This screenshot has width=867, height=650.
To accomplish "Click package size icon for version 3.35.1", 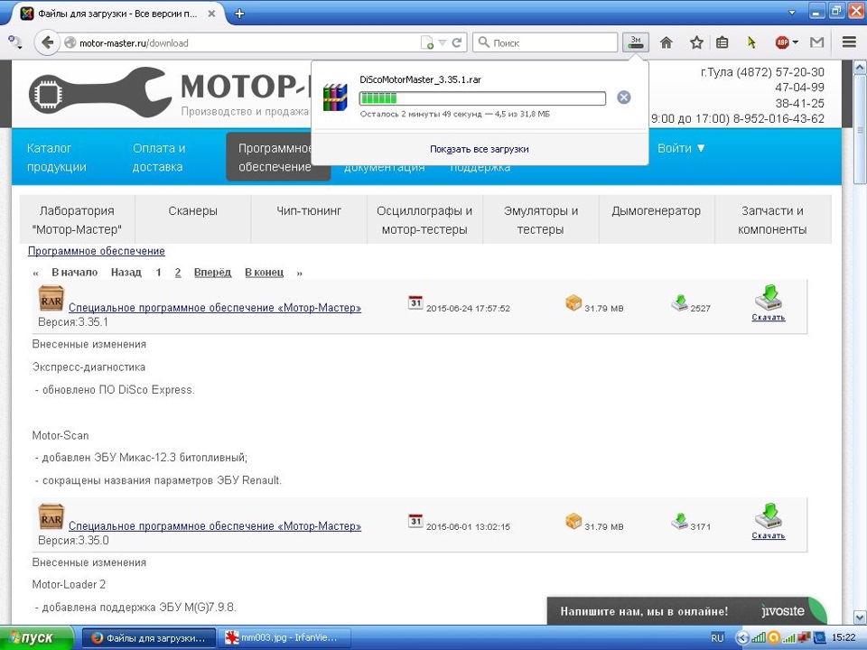I will (x=573, y=303).
